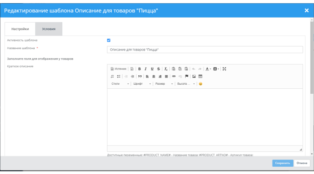Center align the text

(154, 76)
